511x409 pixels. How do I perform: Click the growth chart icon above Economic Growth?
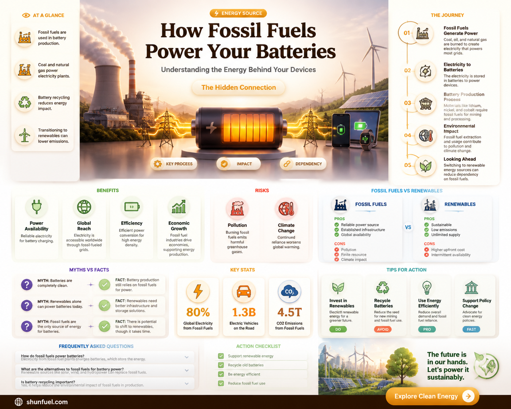[179, 207]
